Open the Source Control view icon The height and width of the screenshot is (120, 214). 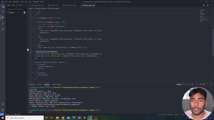point(3,18)
